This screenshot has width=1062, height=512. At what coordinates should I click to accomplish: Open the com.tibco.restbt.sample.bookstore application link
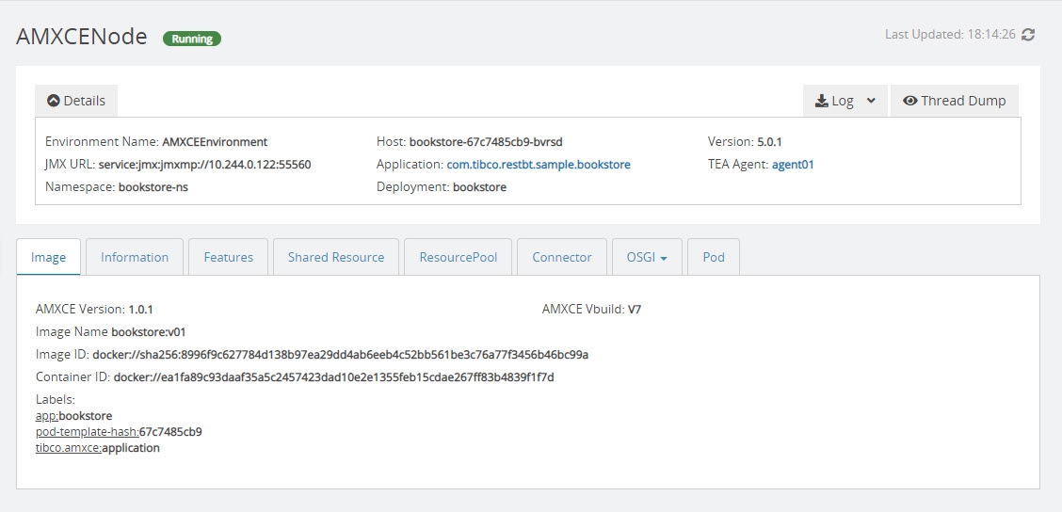click(539, 165)
